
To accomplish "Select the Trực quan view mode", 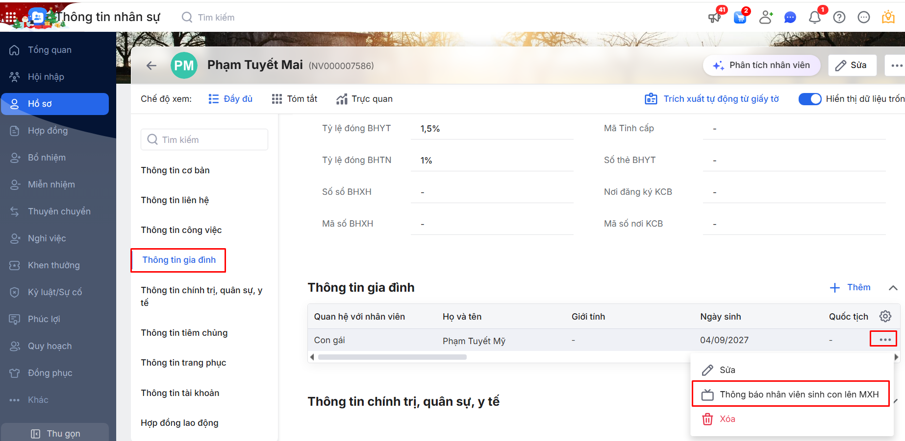I will click(364, 99).
